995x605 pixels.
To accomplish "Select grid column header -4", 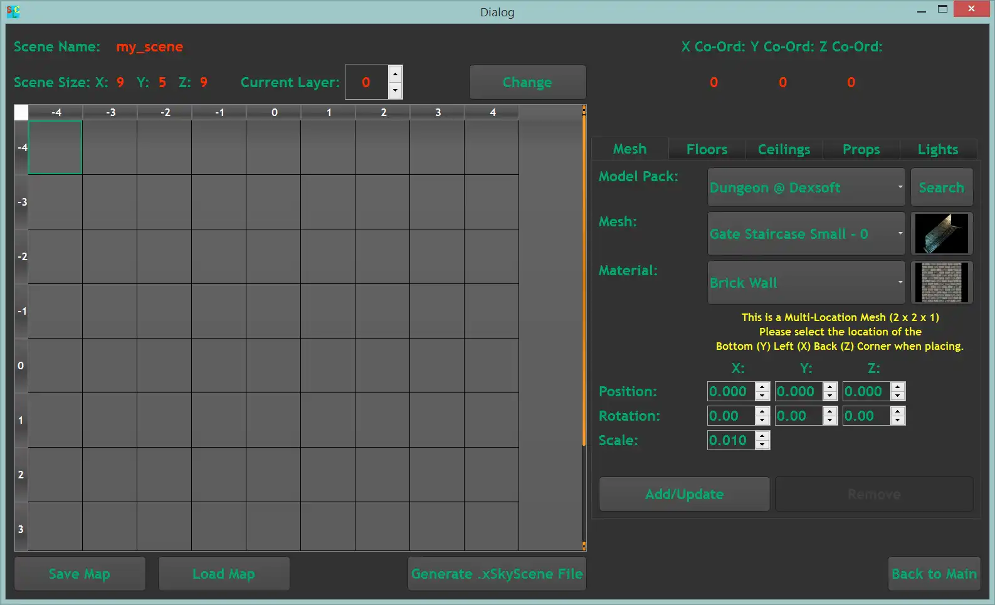I will (56, 112).
